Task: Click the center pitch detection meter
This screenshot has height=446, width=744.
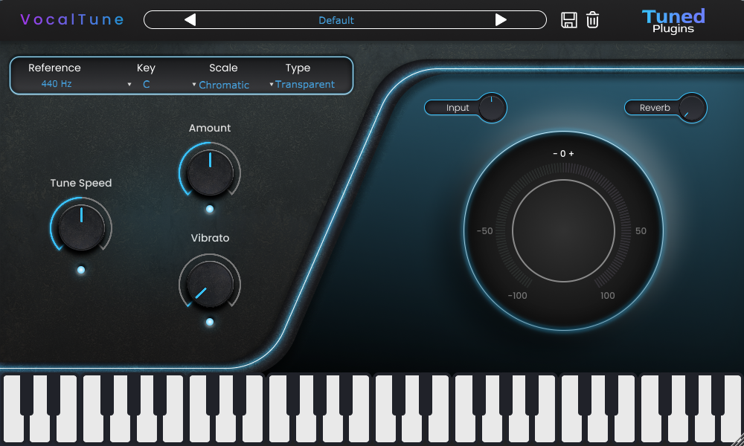Action: point(563,230)
